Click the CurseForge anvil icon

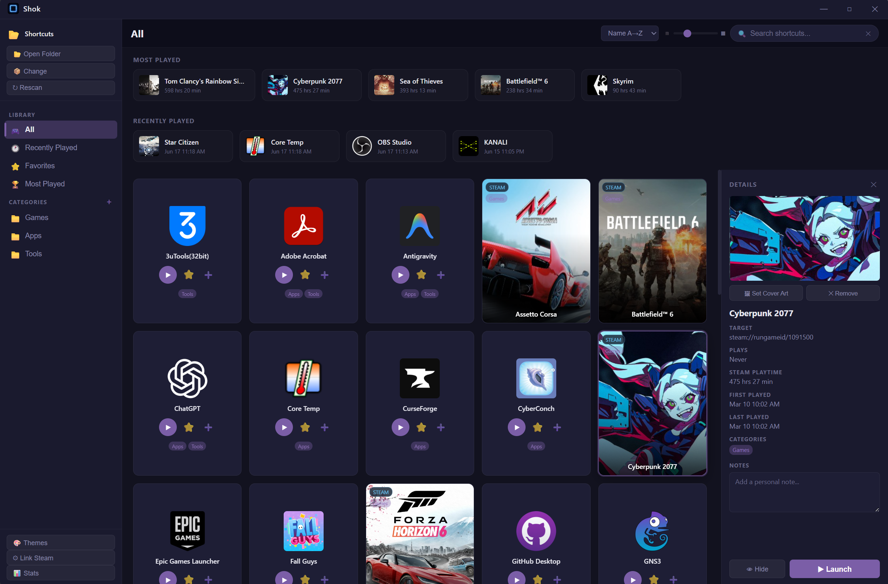[420, 378]
